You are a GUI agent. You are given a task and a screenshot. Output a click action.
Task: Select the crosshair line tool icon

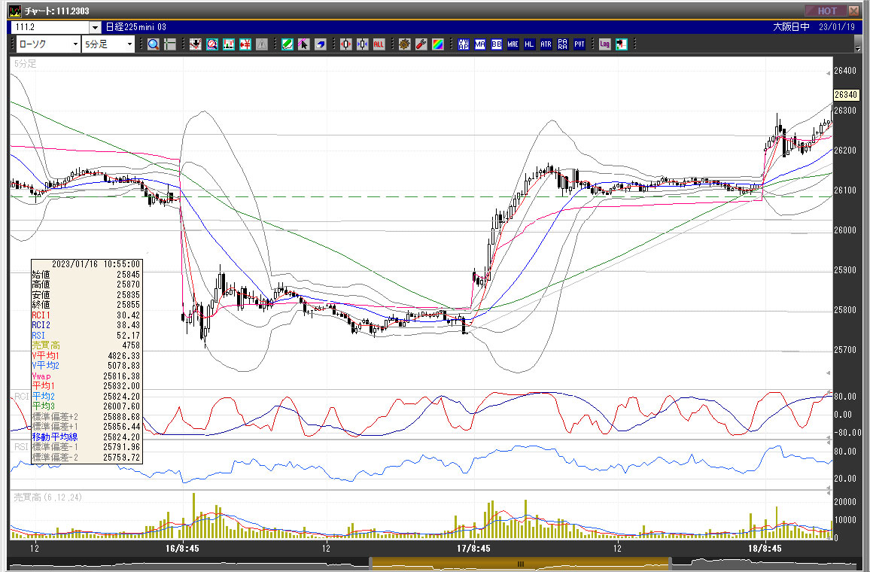point(170,44)
